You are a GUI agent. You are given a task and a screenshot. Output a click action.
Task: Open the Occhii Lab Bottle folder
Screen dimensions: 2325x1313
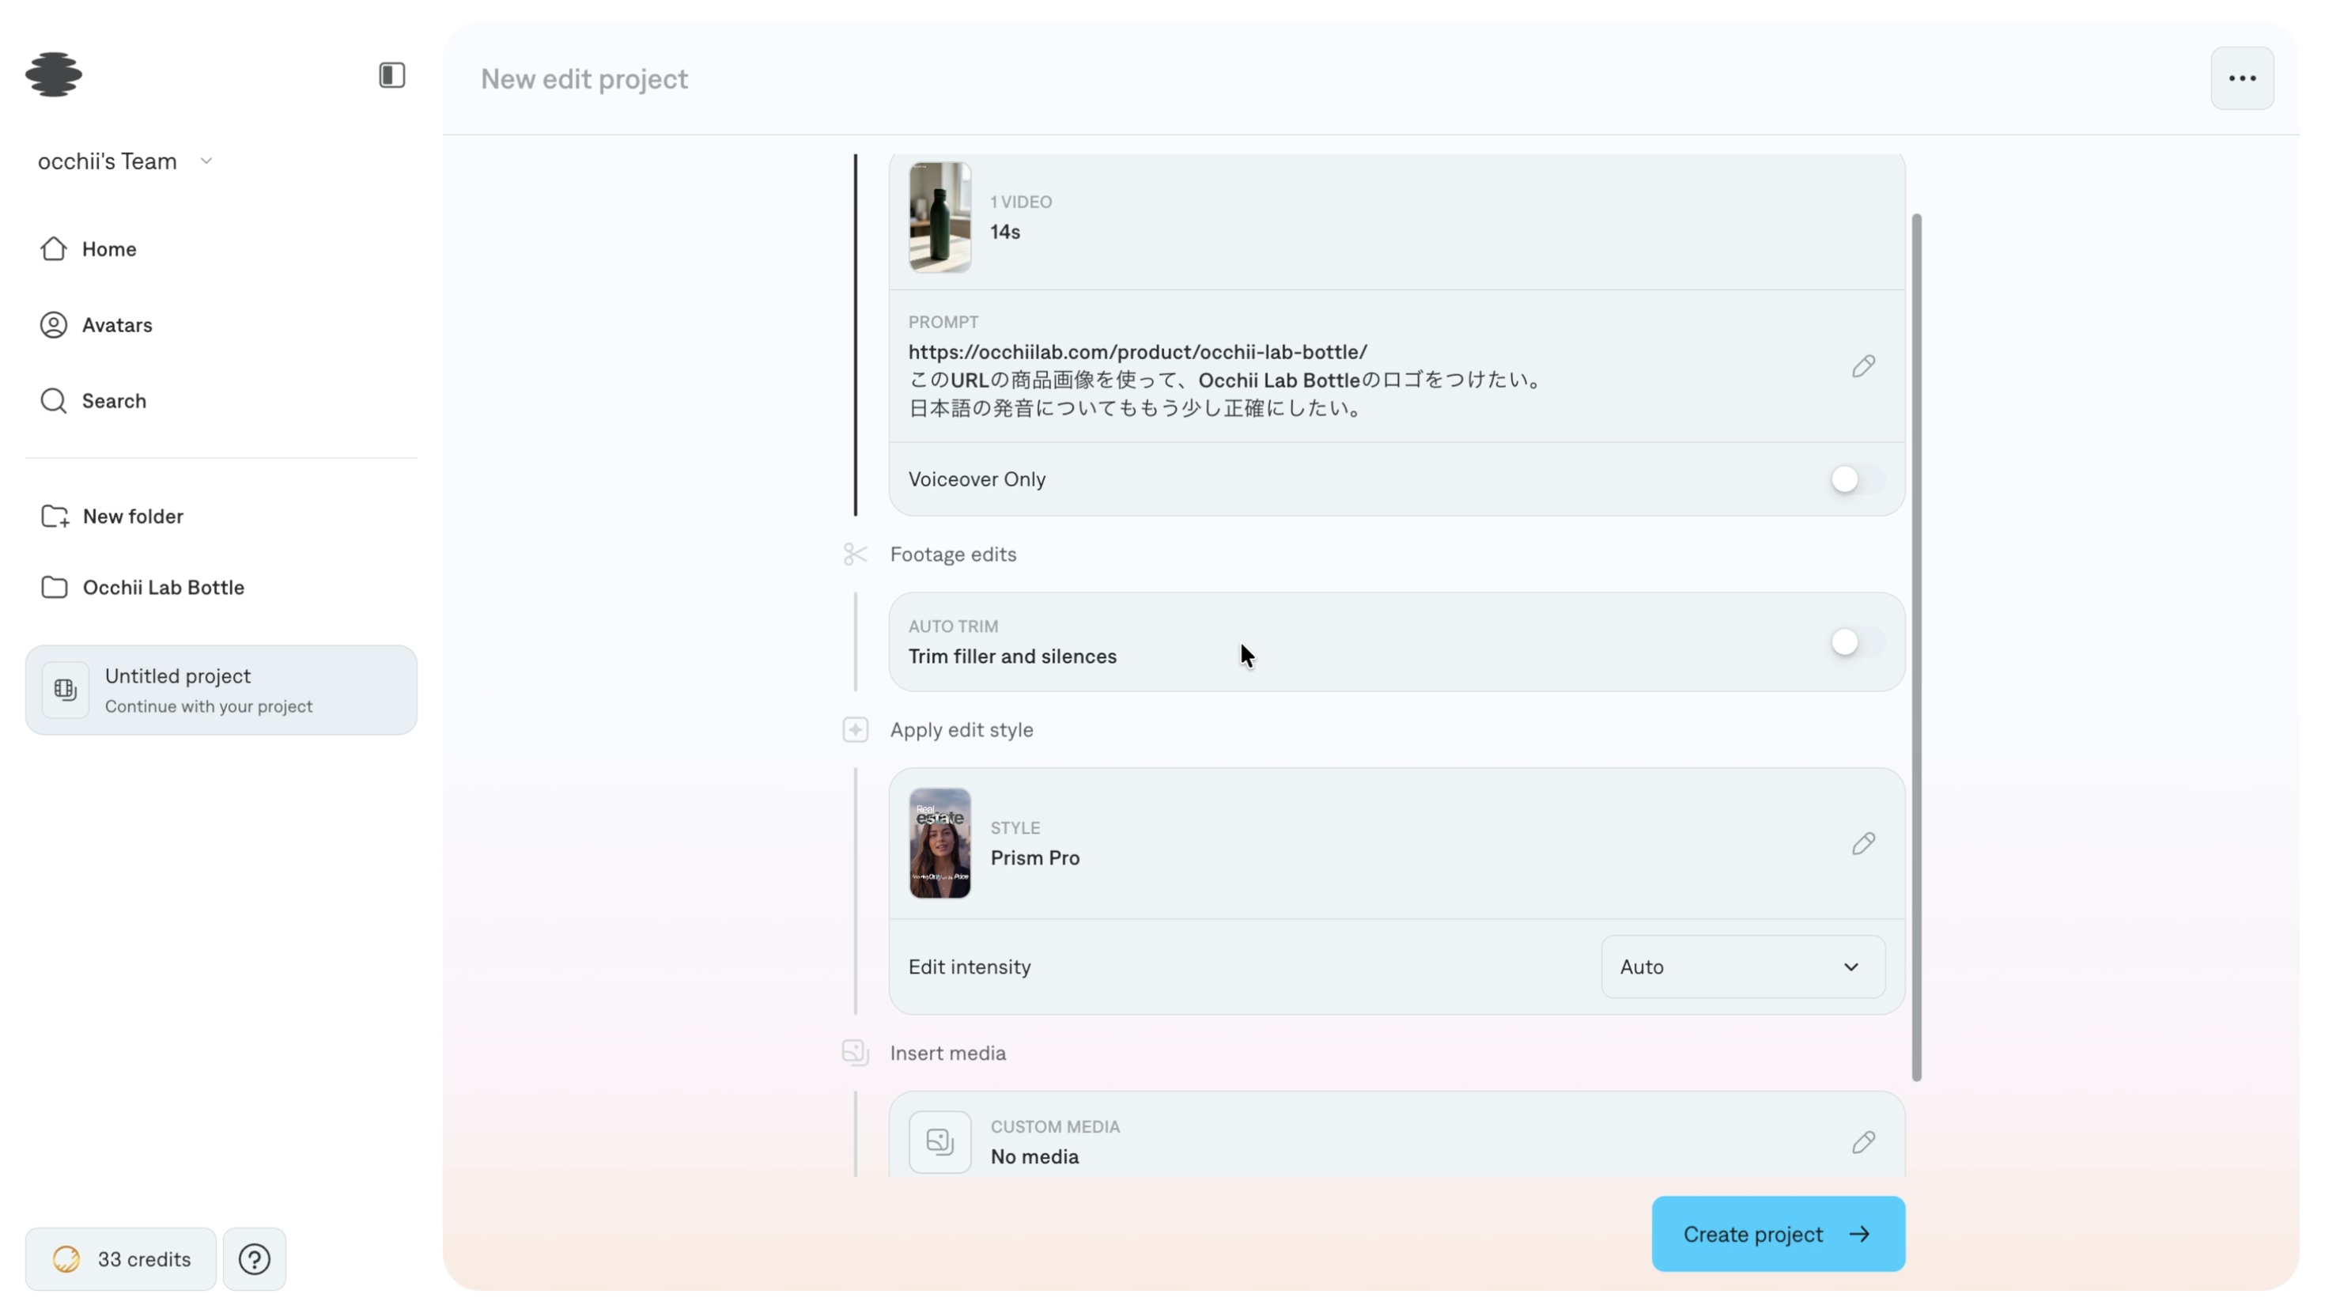[143, 588]
